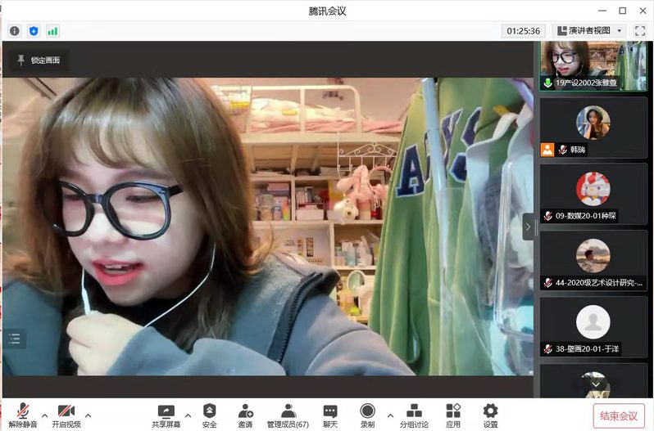Select participant thumbnail 09-数媒20-01种琛
Screen dimensions: 654x431
click(593, 196)
